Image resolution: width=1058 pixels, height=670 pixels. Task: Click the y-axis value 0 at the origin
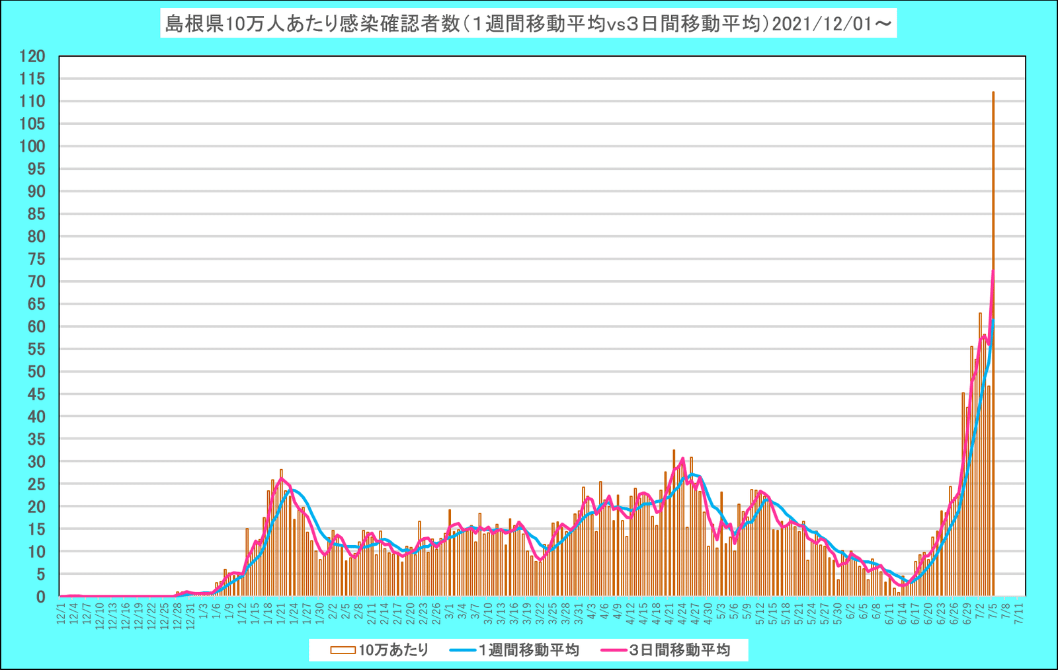41,597
